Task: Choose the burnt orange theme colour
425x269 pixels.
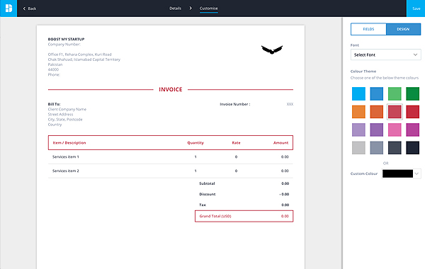Action: (x=377, y=112)
